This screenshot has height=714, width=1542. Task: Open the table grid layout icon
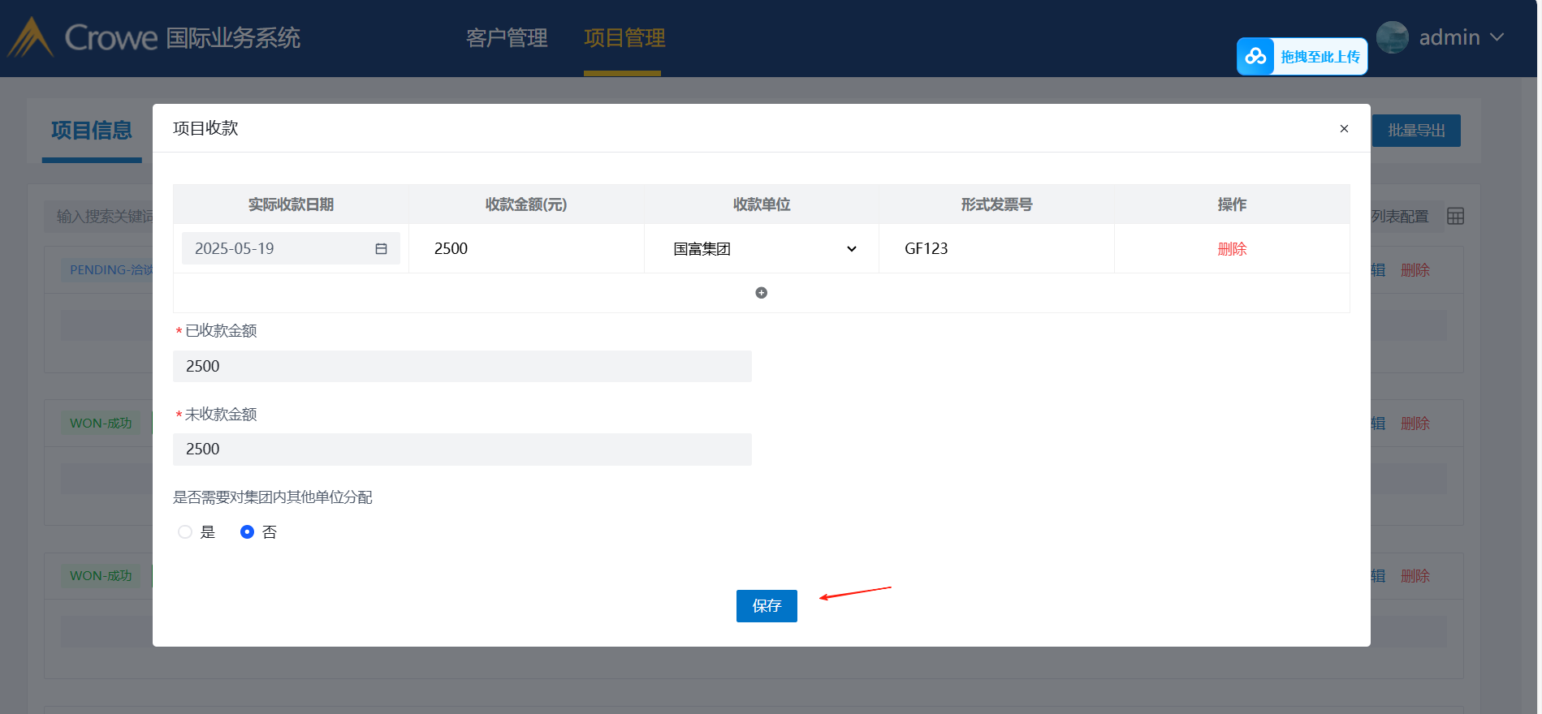pyautogui.click(x=1455, y=217)
